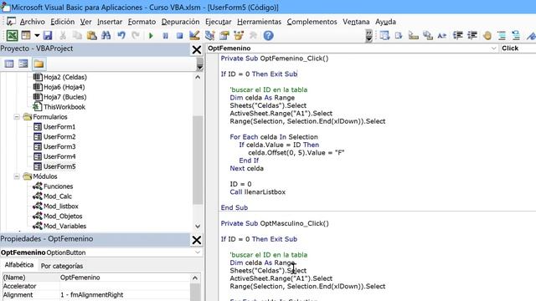The width and height of the screenshot is (536, 301).
Task: Close the Proyecto - VBAProject panel
Action: click(197, 49)
